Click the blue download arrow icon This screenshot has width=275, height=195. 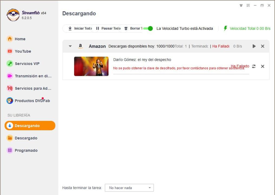(10, 126)
